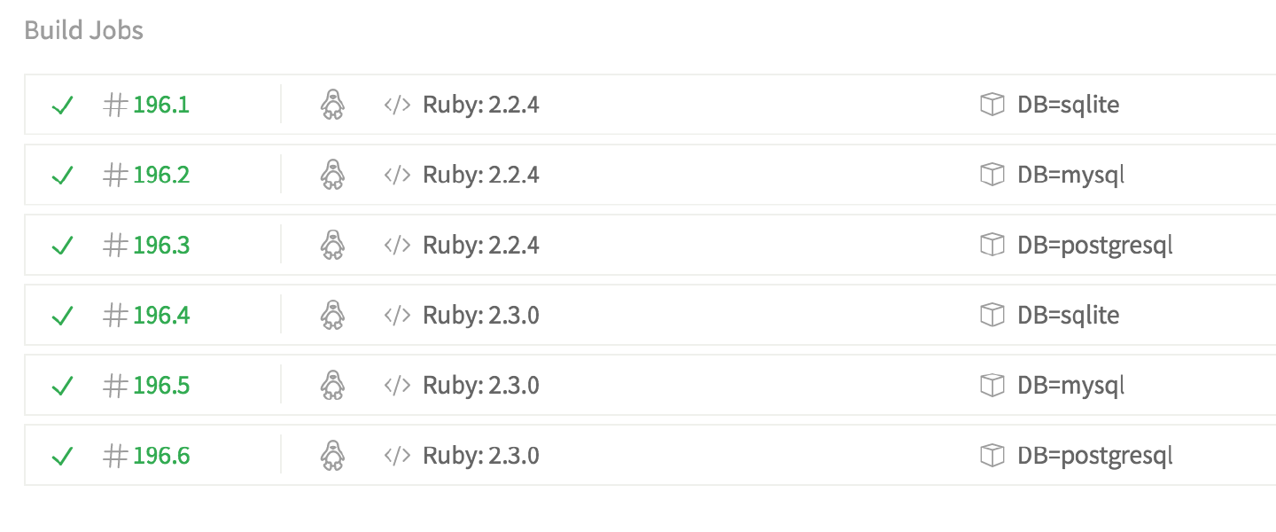Click the cube icon beside DB=mysql on job 196.2
This screenshot has height=532, width=1276.
pyautogui.click(x=992, y=175)
